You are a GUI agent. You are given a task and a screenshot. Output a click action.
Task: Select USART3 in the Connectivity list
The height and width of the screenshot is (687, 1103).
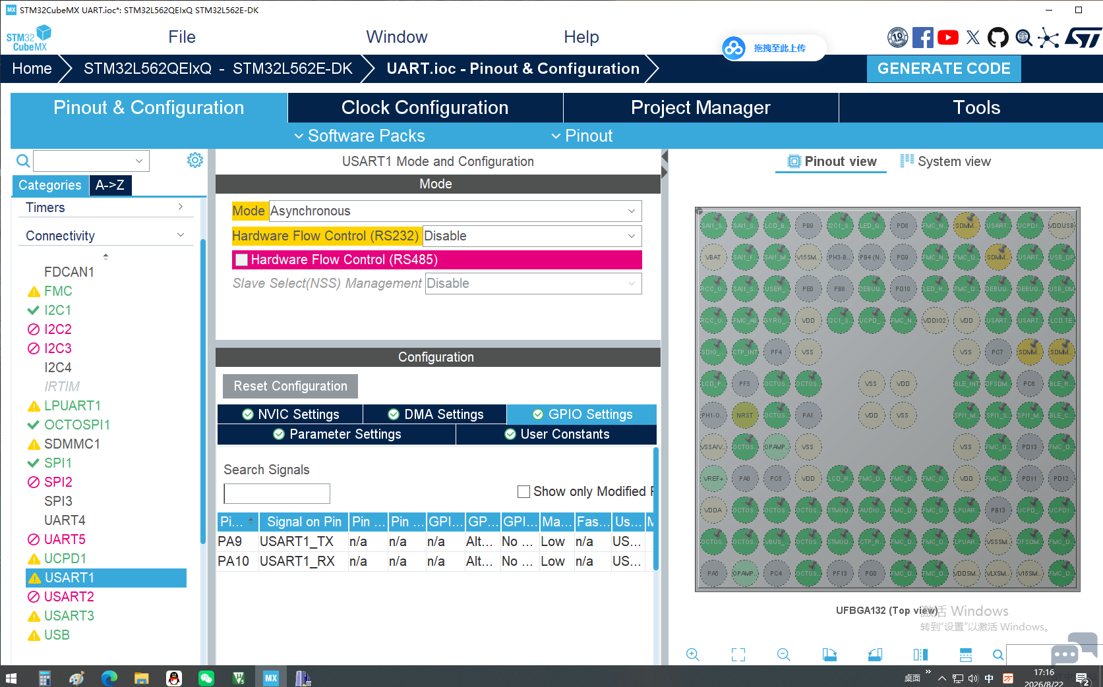(x=69, y=616)
